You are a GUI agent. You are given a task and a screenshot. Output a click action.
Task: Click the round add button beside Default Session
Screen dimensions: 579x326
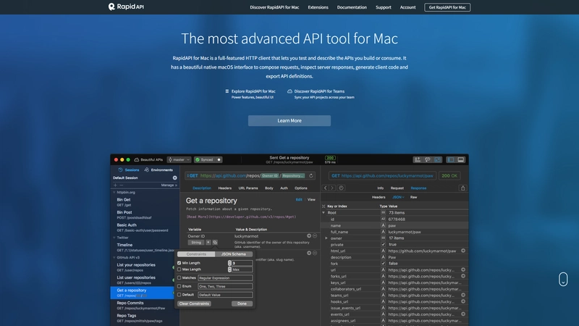click(x=174, y=177)
